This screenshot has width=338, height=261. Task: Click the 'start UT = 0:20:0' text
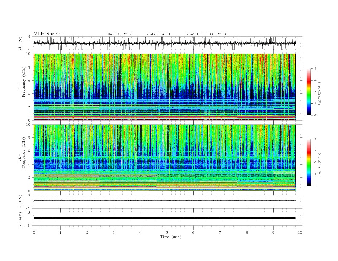click(206, 34)
